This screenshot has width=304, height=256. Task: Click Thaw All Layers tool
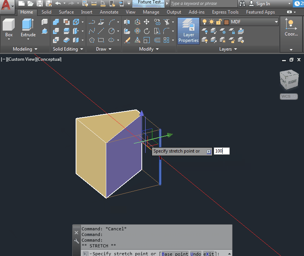[x=223, y=40]
